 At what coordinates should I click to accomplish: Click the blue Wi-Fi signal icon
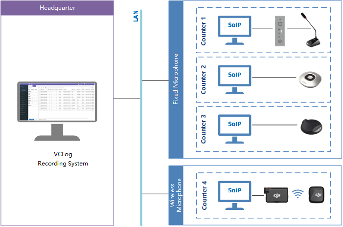(297, 194)
